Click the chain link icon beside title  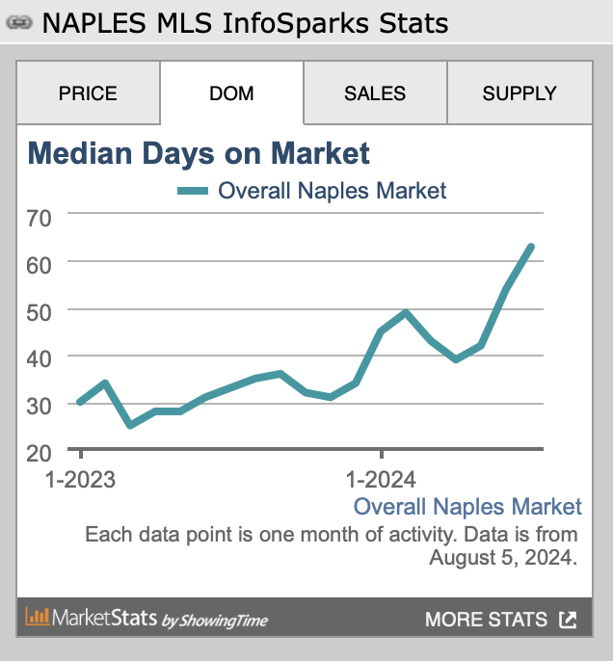click(19, 22)
